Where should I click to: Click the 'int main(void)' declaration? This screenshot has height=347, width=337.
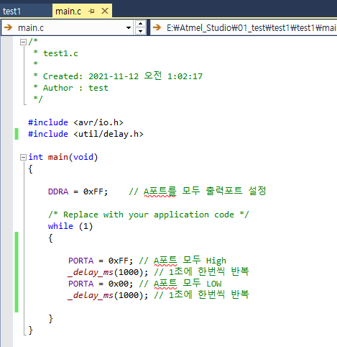point(63,157)
